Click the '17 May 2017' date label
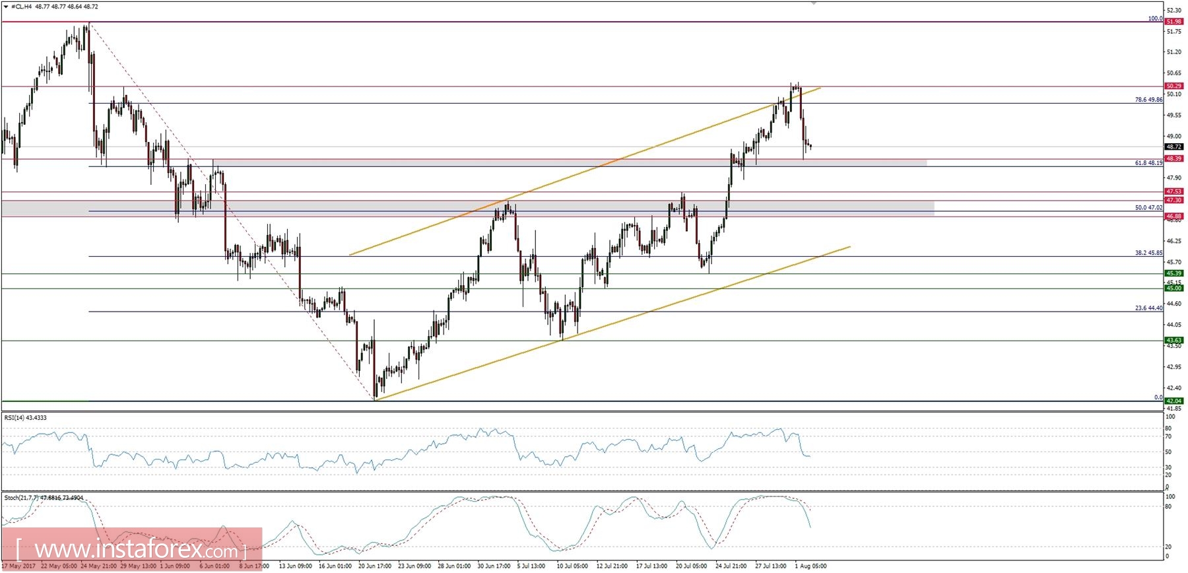The height and width of the screenshot is (573, 1188). coord(18,566)
